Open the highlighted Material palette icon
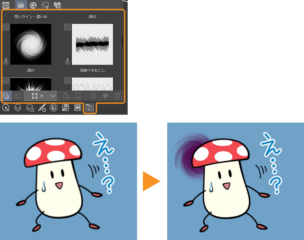Screen dimensions: 304x240 90,108
